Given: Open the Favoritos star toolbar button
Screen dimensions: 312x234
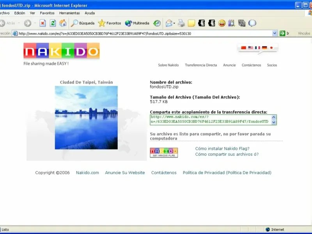Looking at the screenshot, I should pyautogui.click(x=110, y=23).
